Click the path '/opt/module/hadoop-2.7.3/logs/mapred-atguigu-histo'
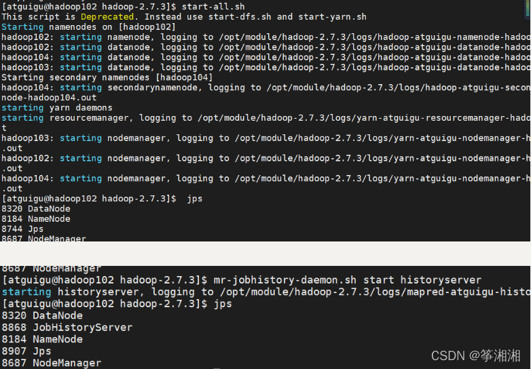531x369 pixels. (375, 292)
